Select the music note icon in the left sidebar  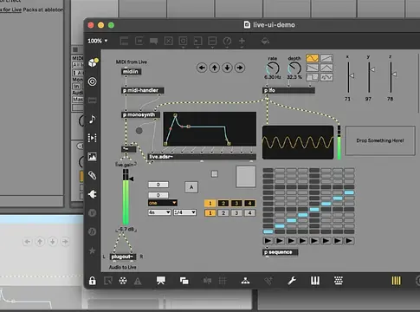click(93, 119)
